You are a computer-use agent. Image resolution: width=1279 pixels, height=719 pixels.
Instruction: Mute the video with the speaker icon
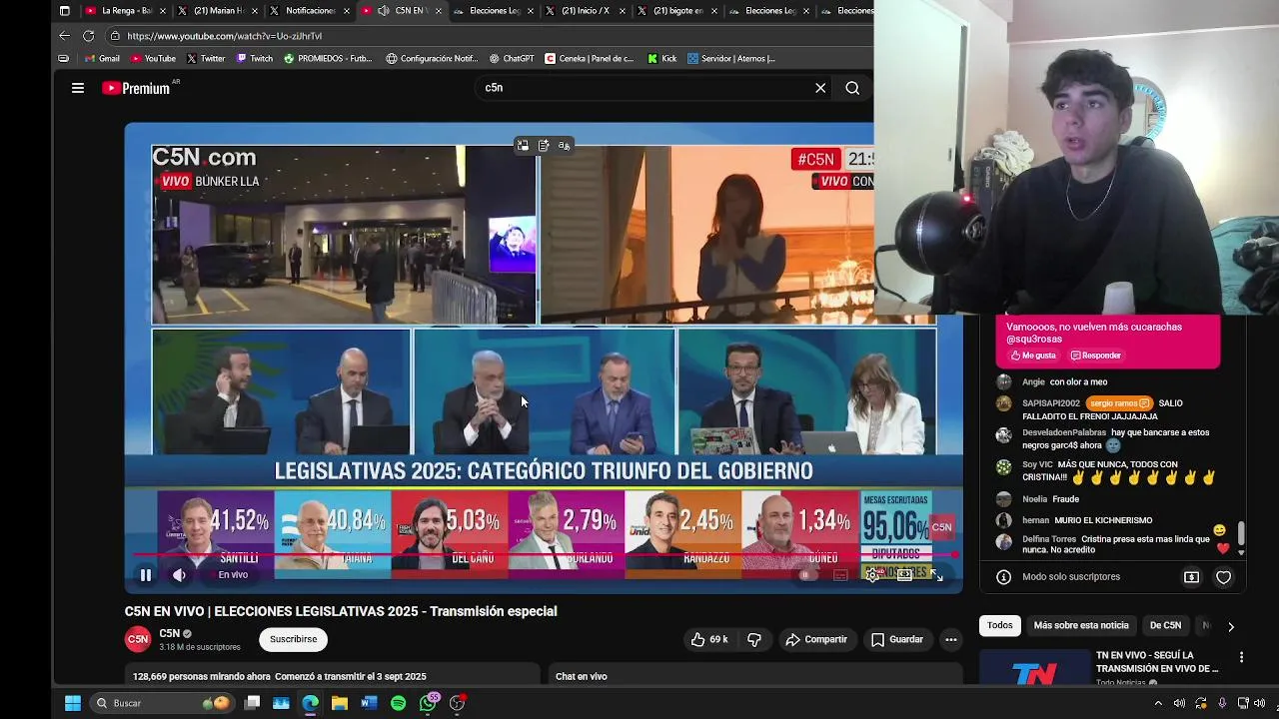179,575
